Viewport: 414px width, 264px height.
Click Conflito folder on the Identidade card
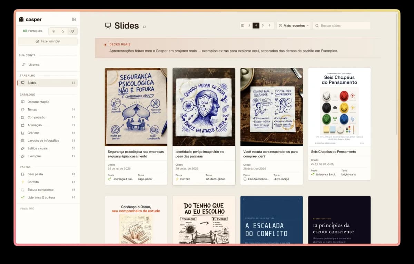tap(183, 179)
